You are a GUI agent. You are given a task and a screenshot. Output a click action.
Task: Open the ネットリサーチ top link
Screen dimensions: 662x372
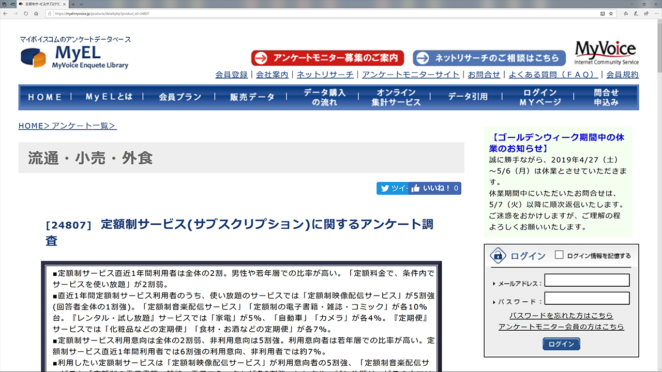[325, 74]
